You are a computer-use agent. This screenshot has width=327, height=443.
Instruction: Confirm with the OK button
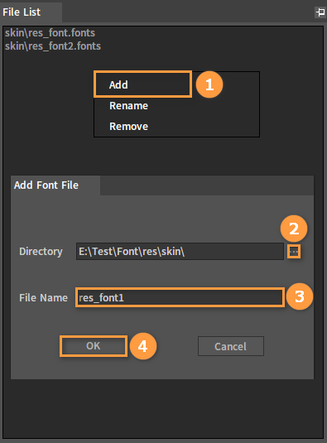(94, 346)
